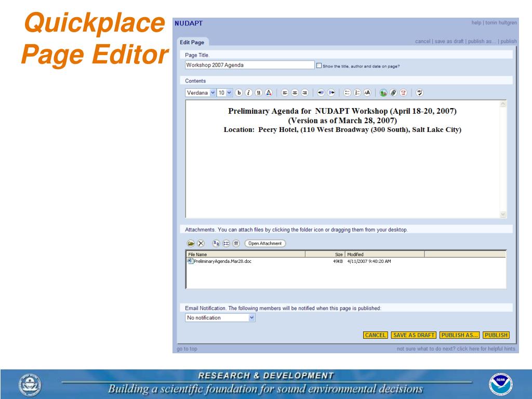Screen dimensions: 532x399
Task: Click the yellow SAVE AS DRAFT button
Action: click(x=414, y=335)
